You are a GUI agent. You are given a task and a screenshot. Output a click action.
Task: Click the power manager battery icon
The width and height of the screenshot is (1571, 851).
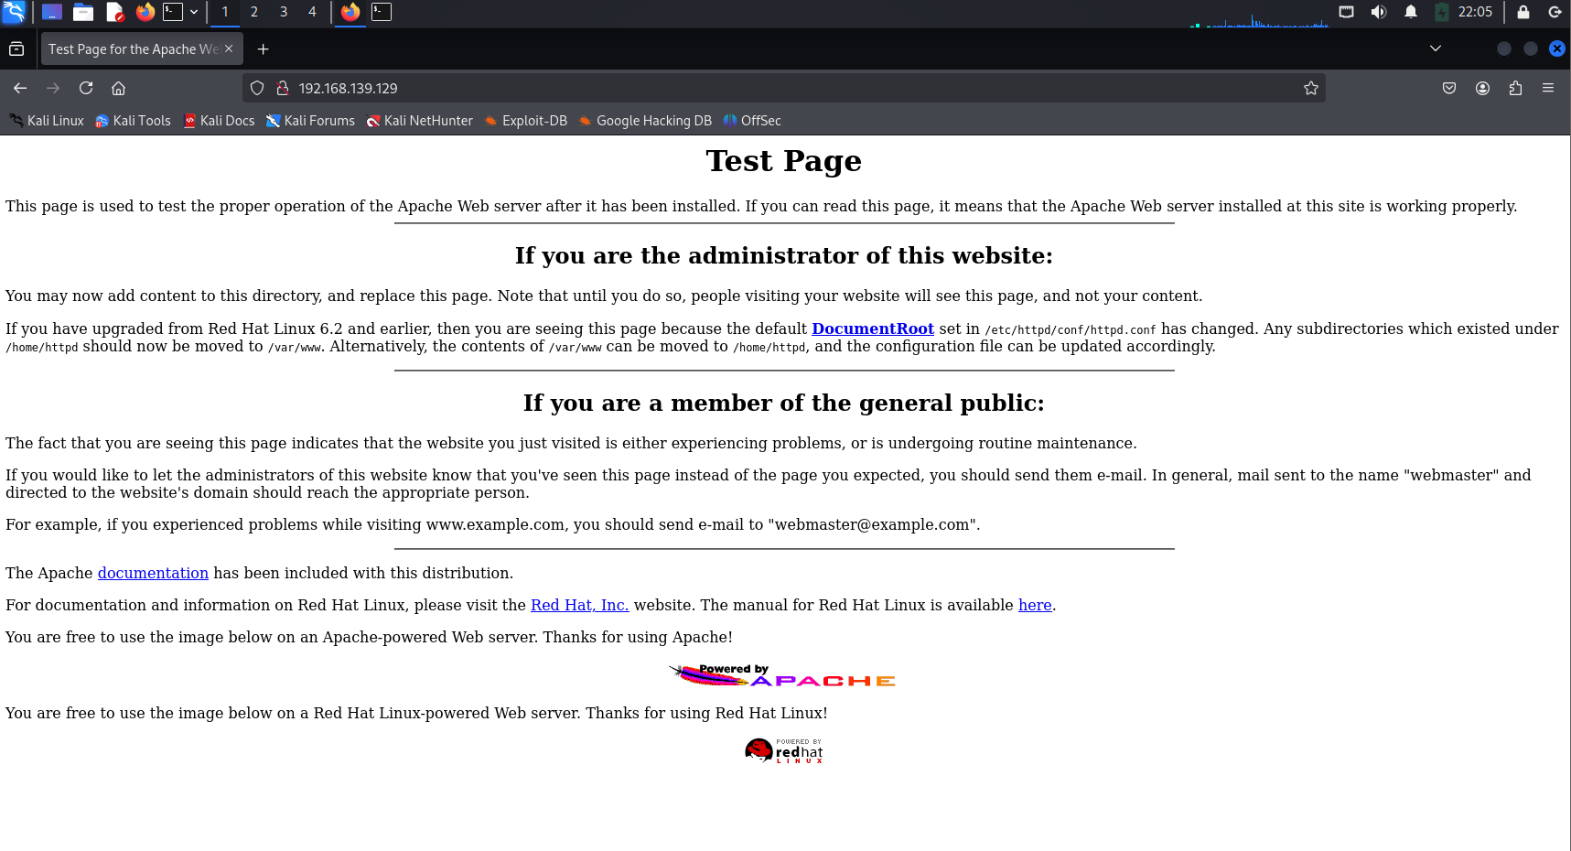click(x=1442, y=12)
